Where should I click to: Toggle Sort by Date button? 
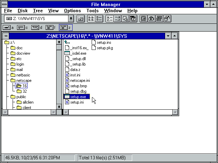click(x=133, y=19)
